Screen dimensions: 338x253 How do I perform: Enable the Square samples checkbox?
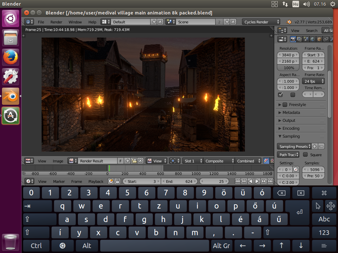[x=305, y=155]
